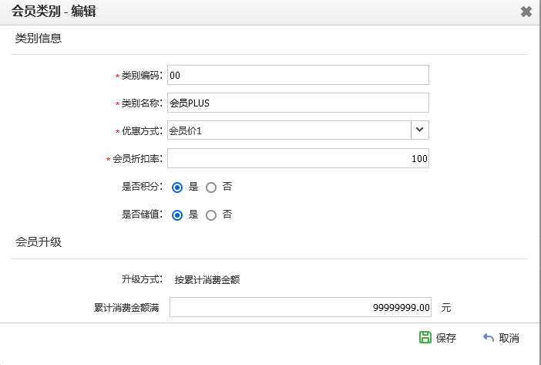Select 是 for 是否积分
Viewport: 541px width, 365px height.
point(177,188)
